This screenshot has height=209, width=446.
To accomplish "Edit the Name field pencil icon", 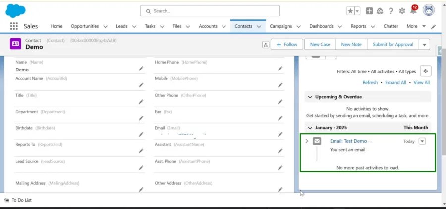I will click(x=141, y=69).
